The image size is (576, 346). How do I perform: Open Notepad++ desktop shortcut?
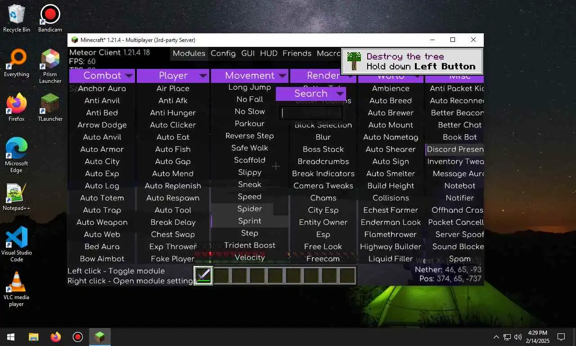(17, 197)
